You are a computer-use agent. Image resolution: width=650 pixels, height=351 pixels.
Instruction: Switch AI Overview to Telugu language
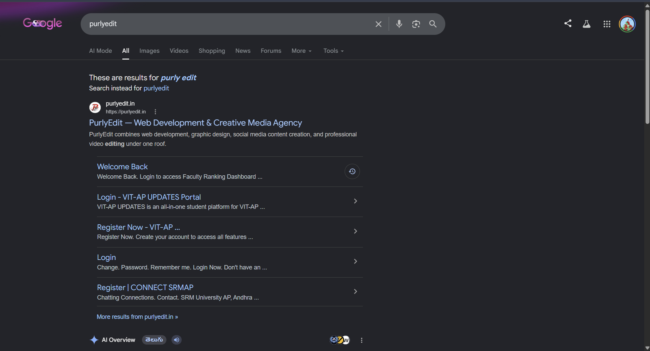[x=154, y=340]
